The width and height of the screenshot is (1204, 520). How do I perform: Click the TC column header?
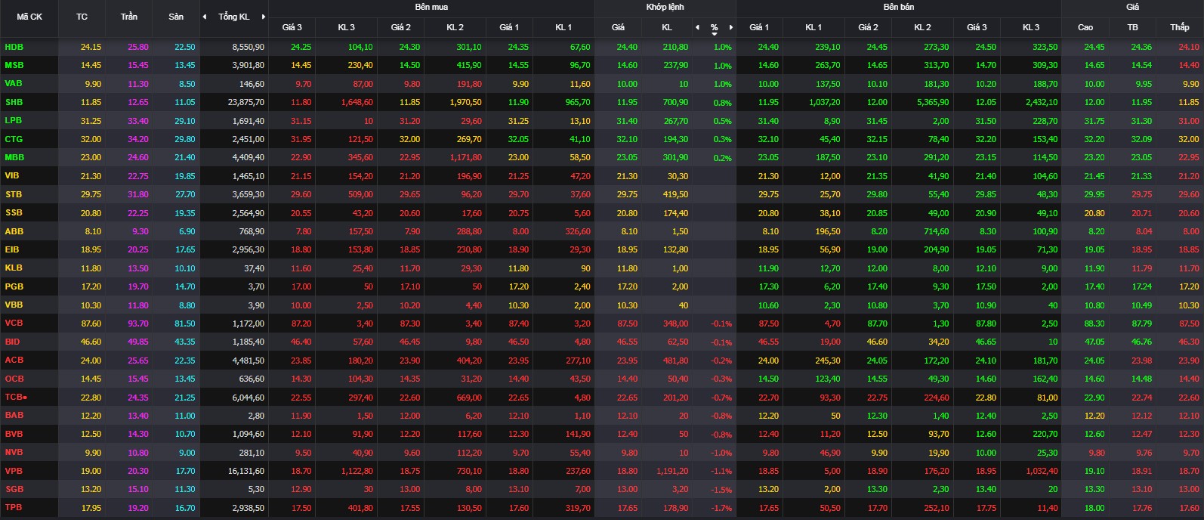82,17
